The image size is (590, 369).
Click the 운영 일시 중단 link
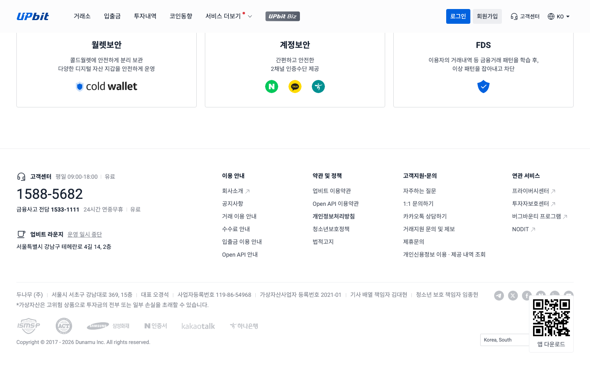[x=85, y=235]
